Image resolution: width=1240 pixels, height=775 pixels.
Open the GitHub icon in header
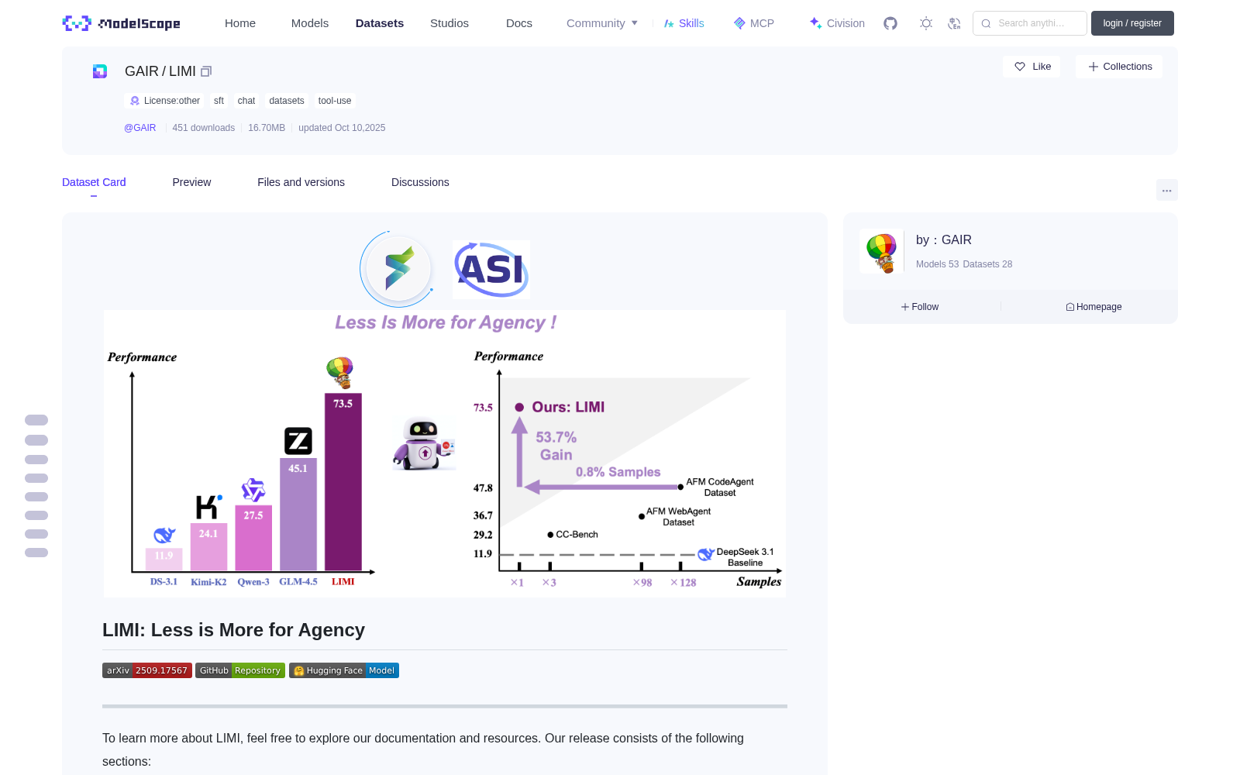point(890,23)
